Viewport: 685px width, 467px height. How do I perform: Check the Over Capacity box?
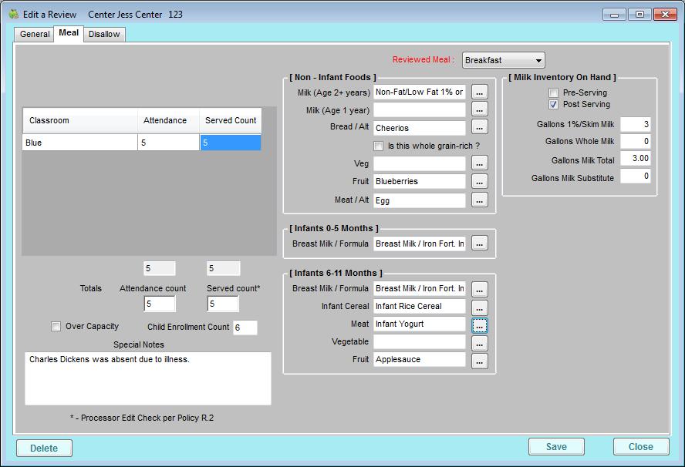pos(56,327)
